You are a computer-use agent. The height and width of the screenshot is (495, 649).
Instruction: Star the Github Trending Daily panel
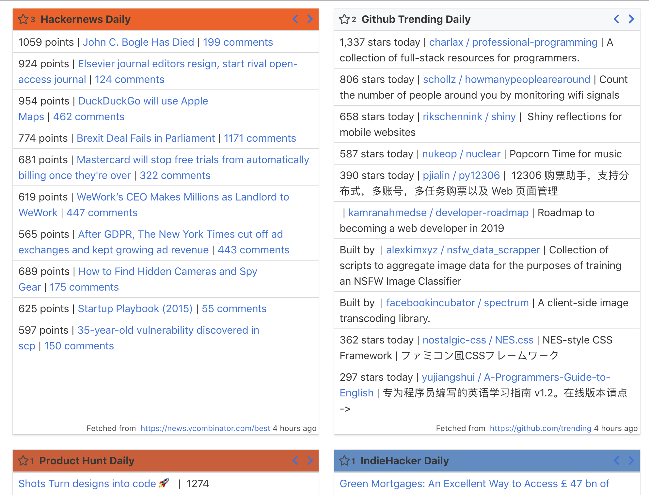[344, 19]
